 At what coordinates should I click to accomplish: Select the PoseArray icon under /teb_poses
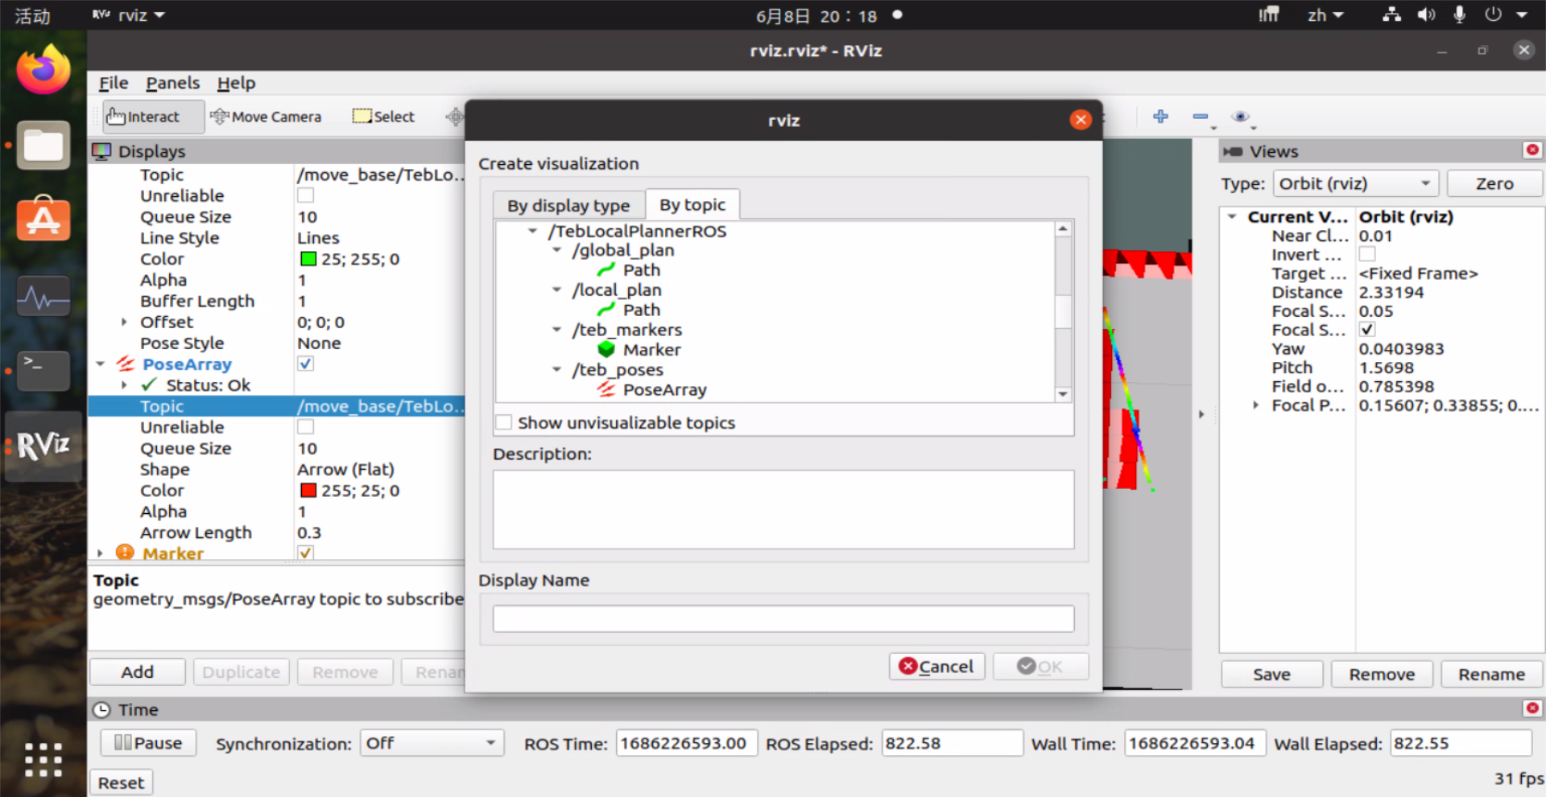tap(606, 390)
